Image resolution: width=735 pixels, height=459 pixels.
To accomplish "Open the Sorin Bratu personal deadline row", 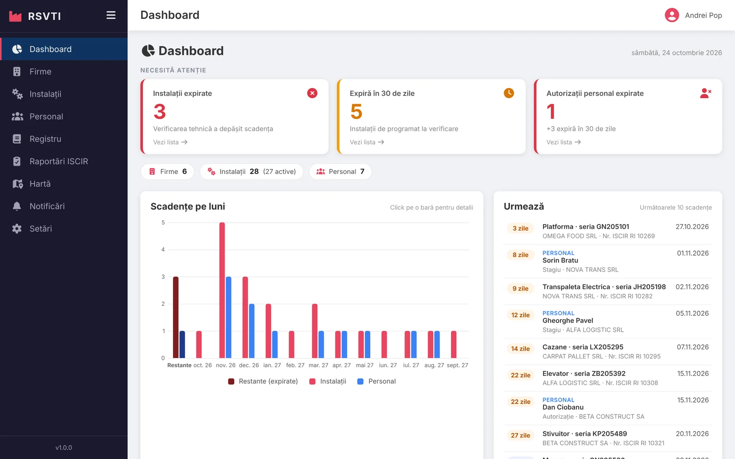I will [608, 261].
